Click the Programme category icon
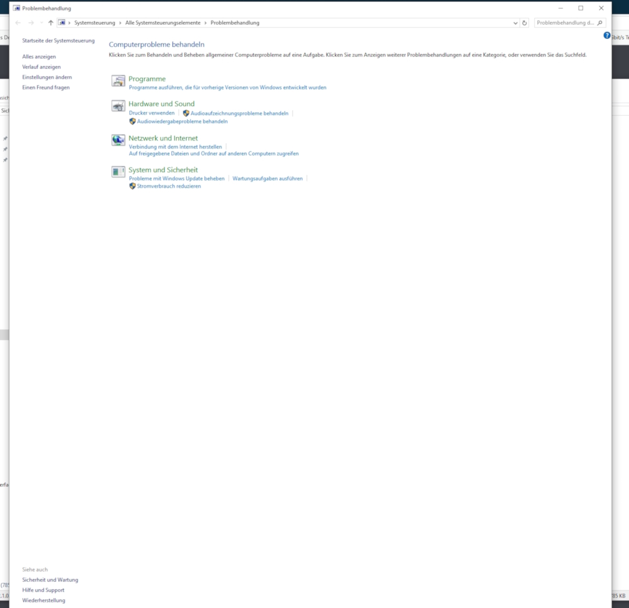629x608 pixels. [x=118, y=81]
